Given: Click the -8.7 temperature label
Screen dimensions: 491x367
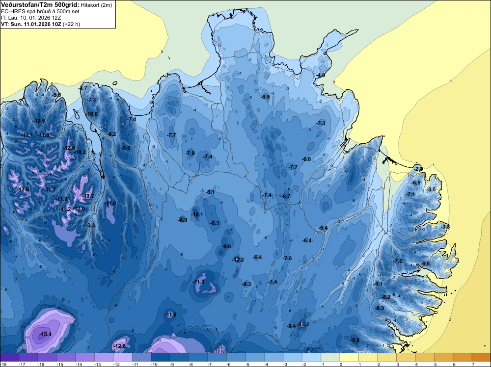Looking at the screenshot, I should 286,197.
